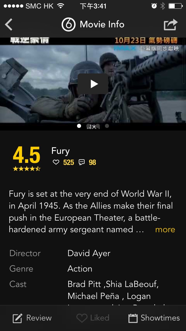Tap the Fury movie title

click(60, 151)
